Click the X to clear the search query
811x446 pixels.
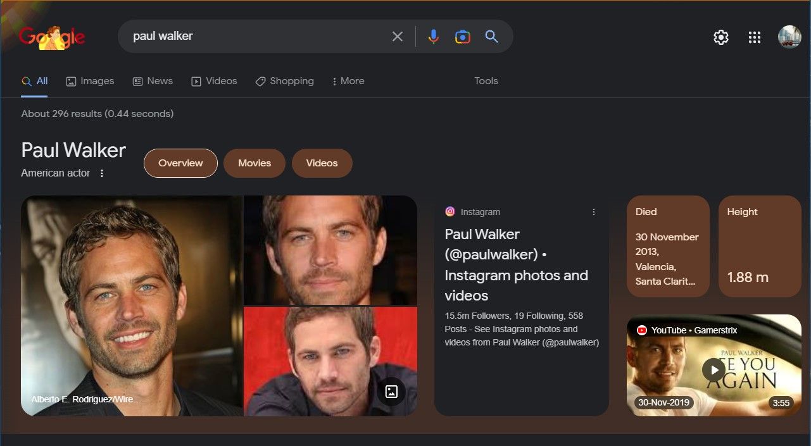click(x=397, y=36)
